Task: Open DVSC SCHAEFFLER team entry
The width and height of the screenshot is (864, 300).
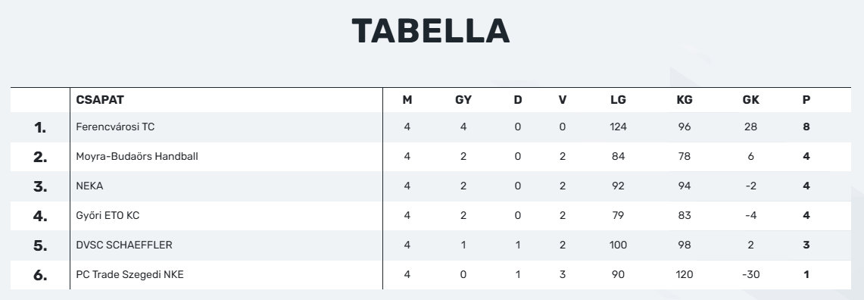Action: [x=124, y=245]
